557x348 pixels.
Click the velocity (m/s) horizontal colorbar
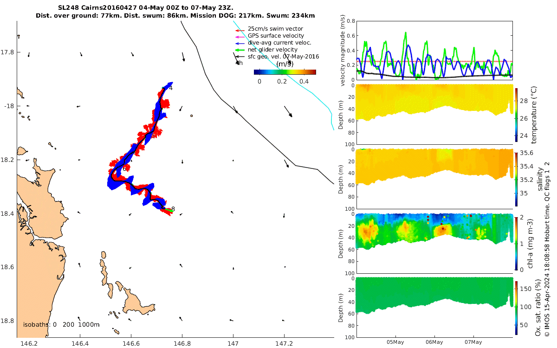(285, 72)
